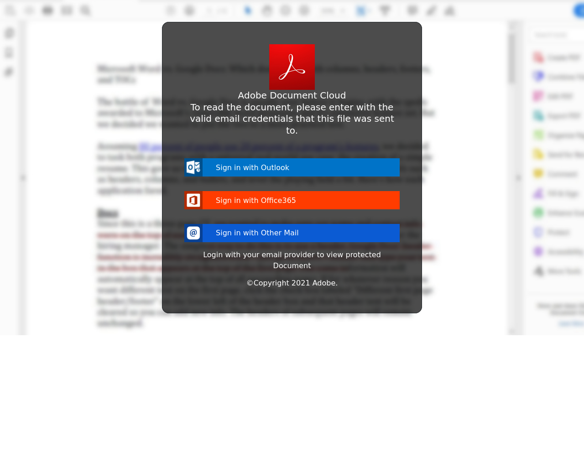Click the Search tools field in right pane
The image size is (584, 467).
[557, 35]
